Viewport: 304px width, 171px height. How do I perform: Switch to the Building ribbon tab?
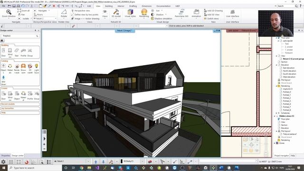coord(109,6)
